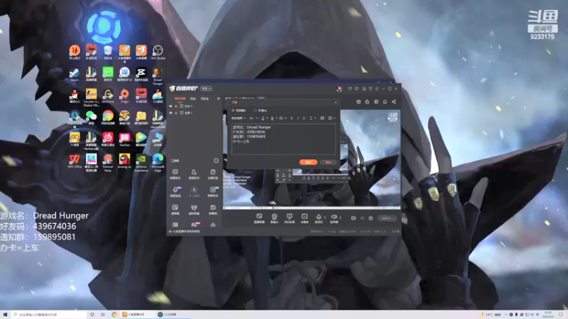Open the Windows Start menu
Viewport: 568px width, 319px height.
[5, 315]
